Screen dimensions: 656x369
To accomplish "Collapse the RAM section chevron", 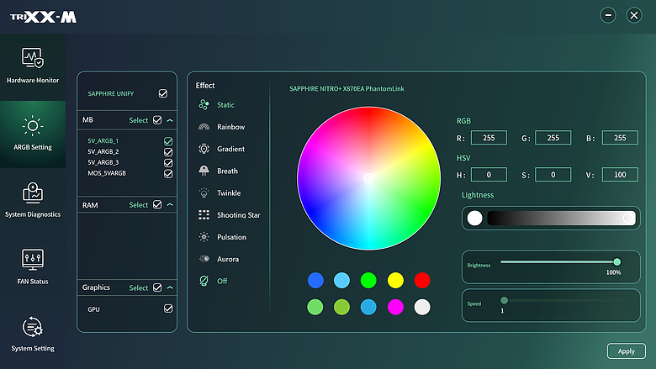I will point(170,205).
